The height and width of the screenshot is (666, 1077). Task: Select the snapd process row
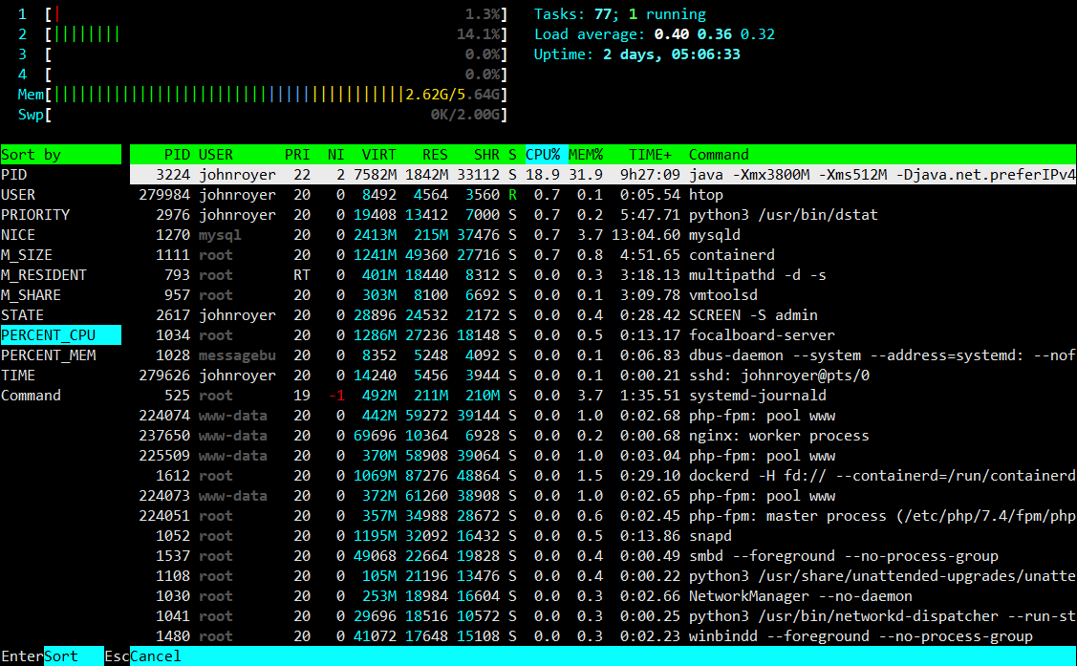[603, 535]
